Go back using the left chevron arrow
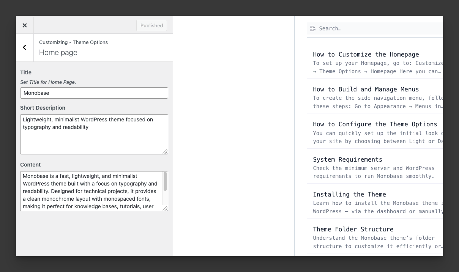Screen dimensions: 459x272 25,47
